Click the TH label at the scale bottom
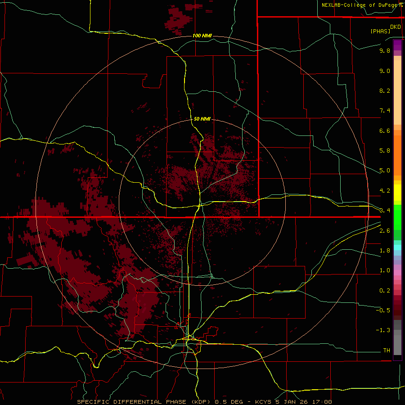This screenshot has height=405, width=405. (x=387, y=351)
